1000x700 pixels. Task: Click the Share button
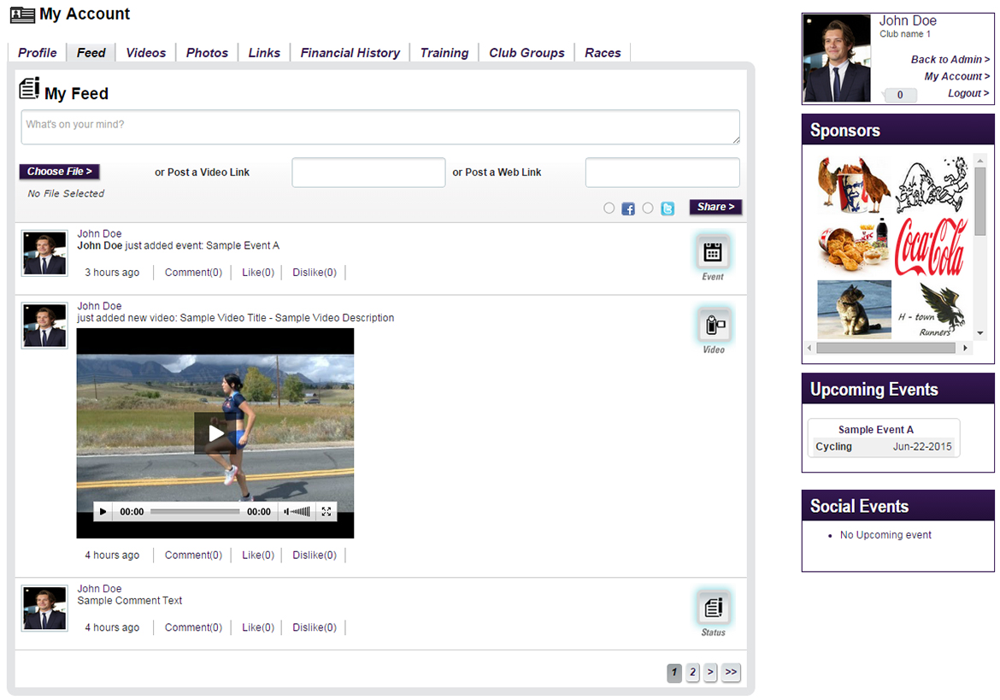pyautogui.click(x=715, y=207)
